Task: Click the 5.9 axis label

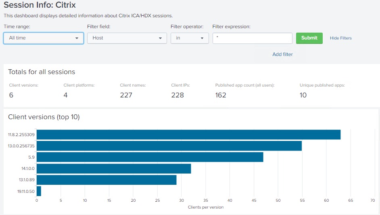Action: click(31, 157)
